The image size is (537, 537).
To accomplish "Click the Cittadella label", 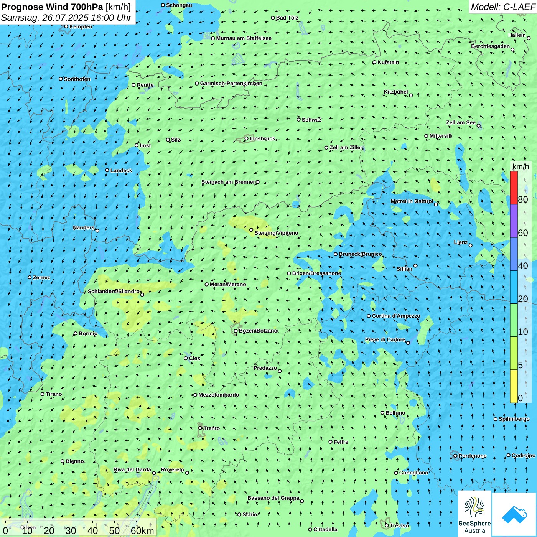I will point(325,529).
